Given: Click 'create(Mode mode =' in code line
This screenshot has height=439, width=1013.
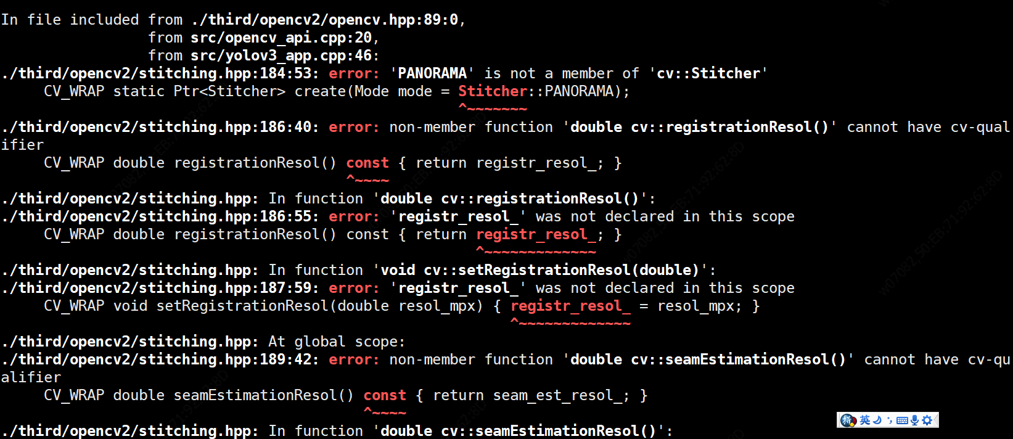Looking at the screenshot, I should tap(372, 91).
